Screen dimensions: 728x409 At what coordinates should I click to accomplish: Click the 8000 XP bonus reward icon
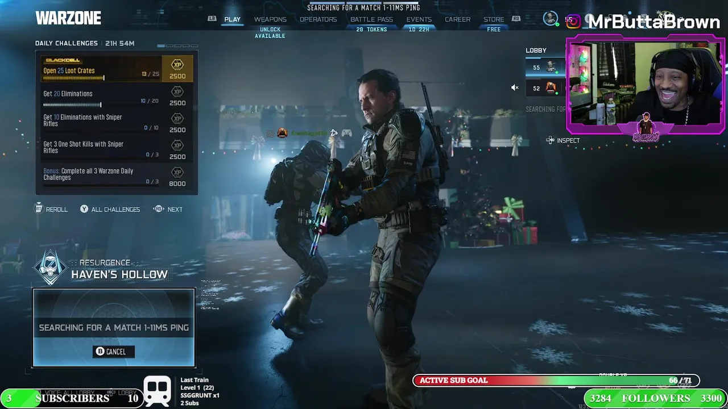click(177, 176)
